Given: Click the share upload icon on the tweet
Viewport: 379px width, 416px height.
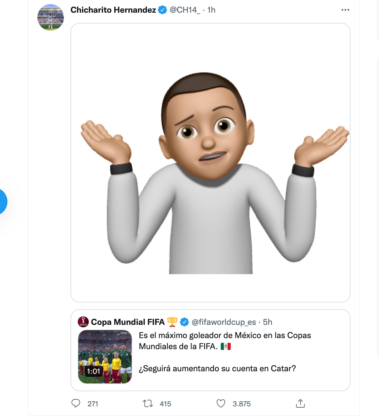Looking at the screenshot, I should tap(300, 404).
